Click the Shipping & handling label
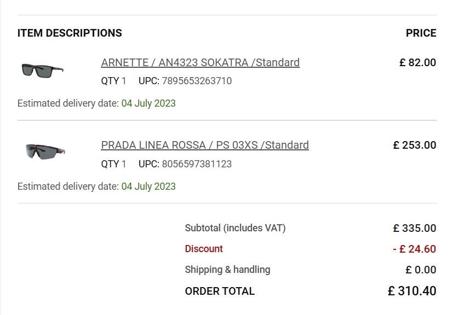453x315 pixels. coord(227,270)
